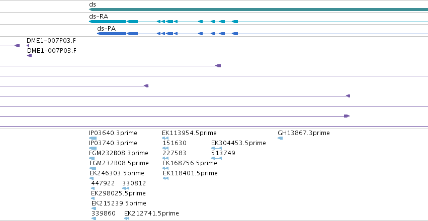
Task: Click the EK168756.5prime double-arrow glyph
Action: point(165,168)
